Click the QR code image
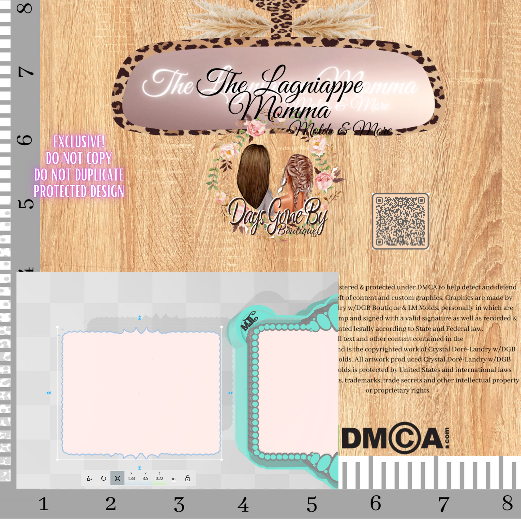The width and height of the screenshot is (521, 521). click(400, 221)
